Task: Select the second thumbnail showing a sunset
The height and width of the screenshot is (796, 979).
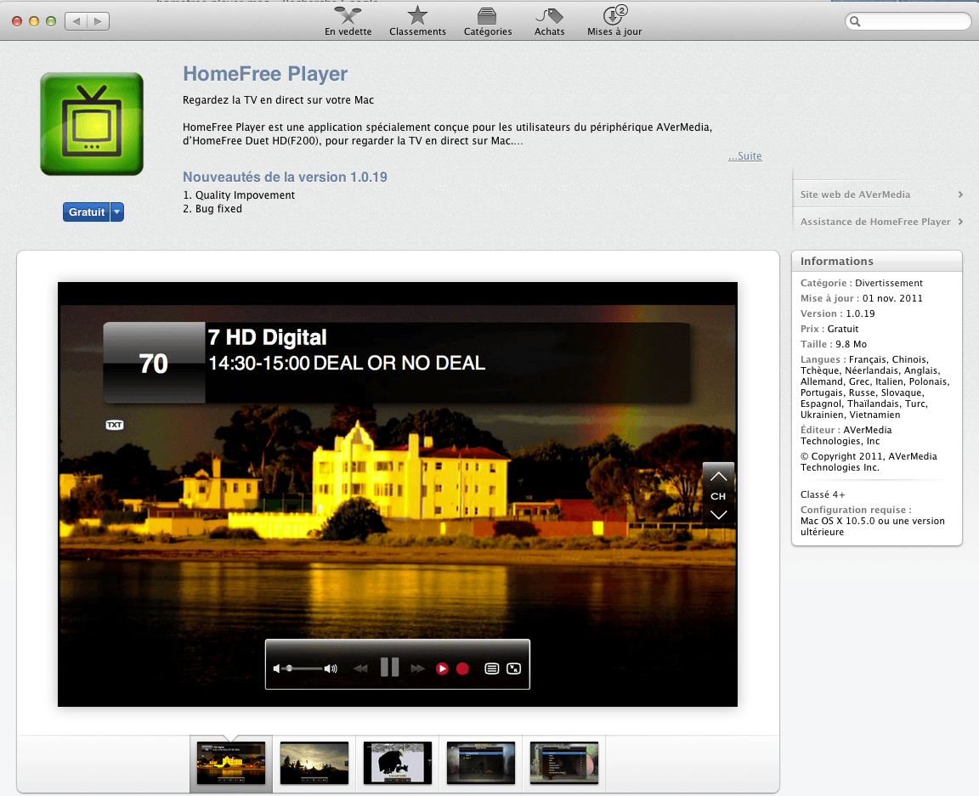Action: coord(314,763)
